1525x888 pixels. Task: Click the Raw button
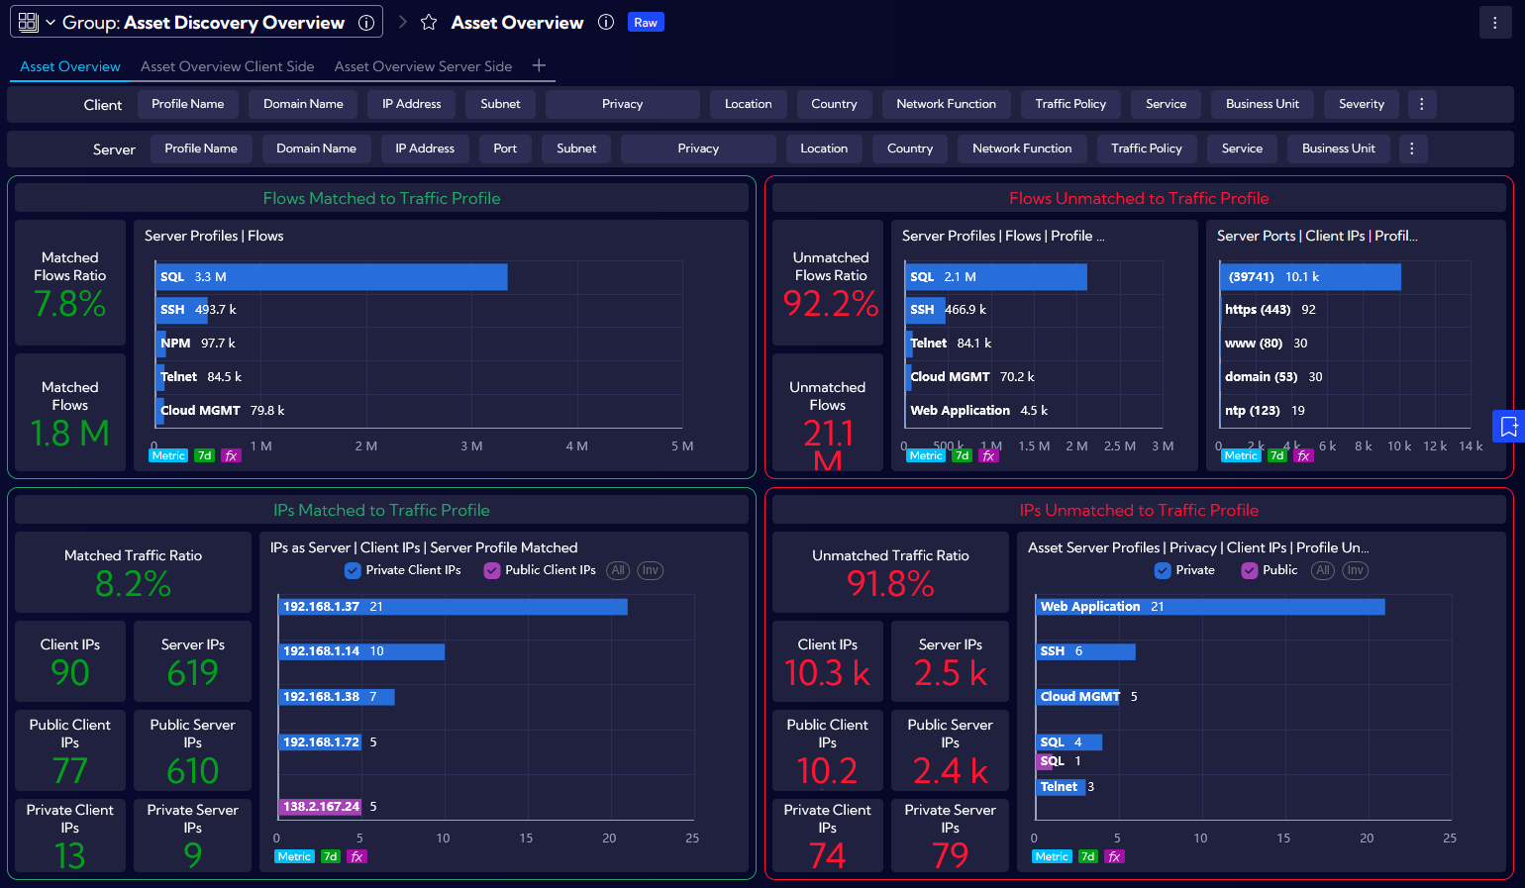point(646,23)
